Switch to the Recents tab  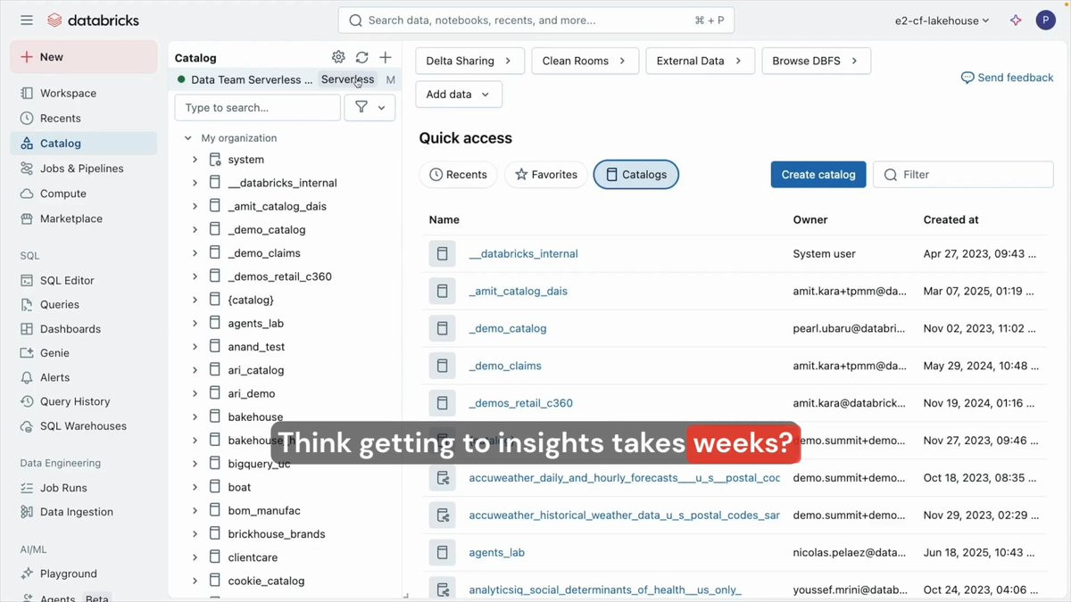(x=458, y=175)
